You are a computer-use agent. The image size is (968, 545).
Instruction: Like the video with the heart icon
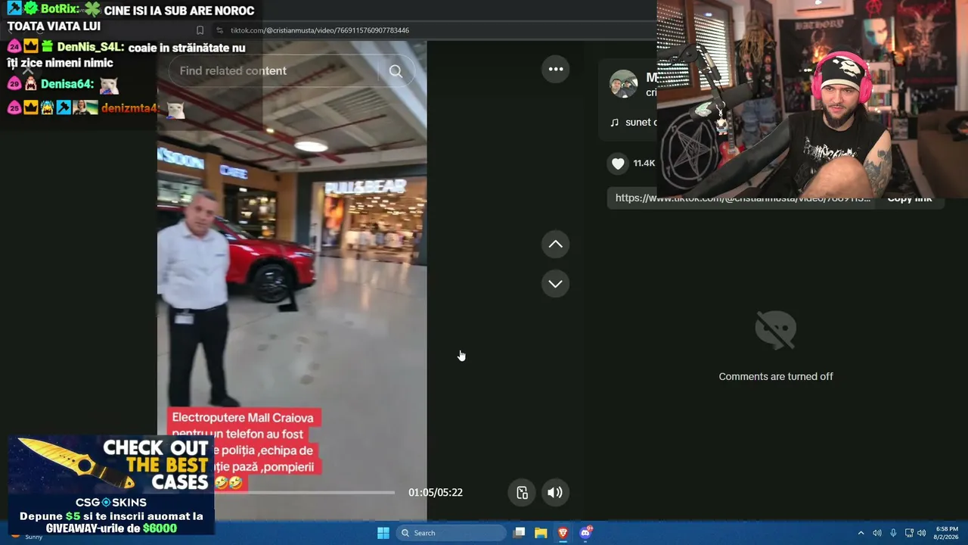(x=618, y=163)
